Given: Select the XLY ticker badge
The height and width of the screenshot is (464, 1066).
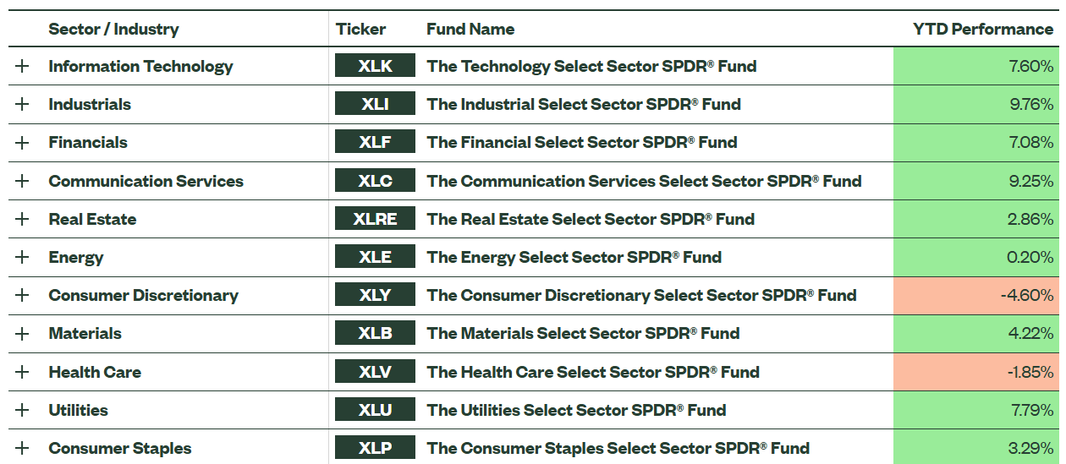Looking at the screenshot, I should click(x=375, y=295).
